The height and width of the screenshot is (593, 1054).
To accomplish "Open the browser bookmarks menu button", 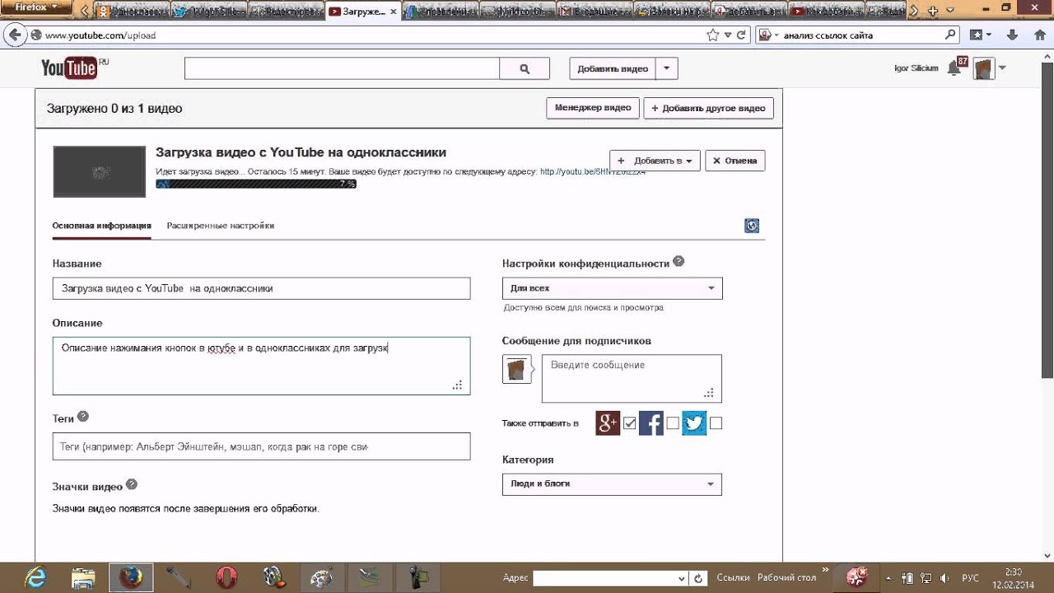I will (980, 35).
